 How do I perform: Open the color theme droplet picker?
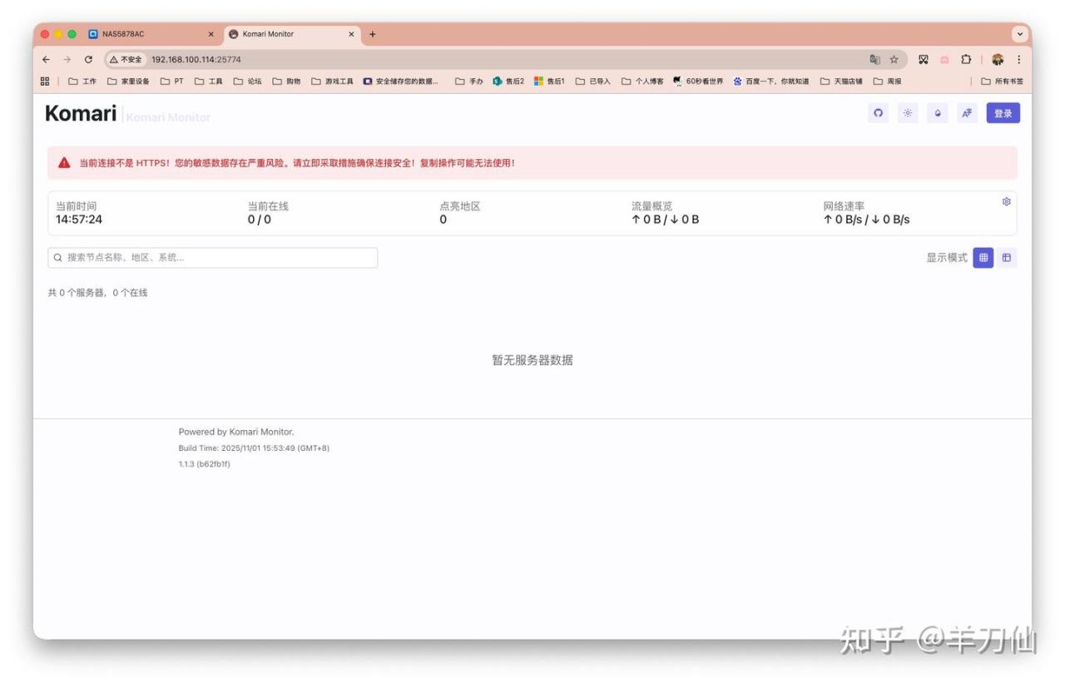pyautogui.click(x=938, y=114)
